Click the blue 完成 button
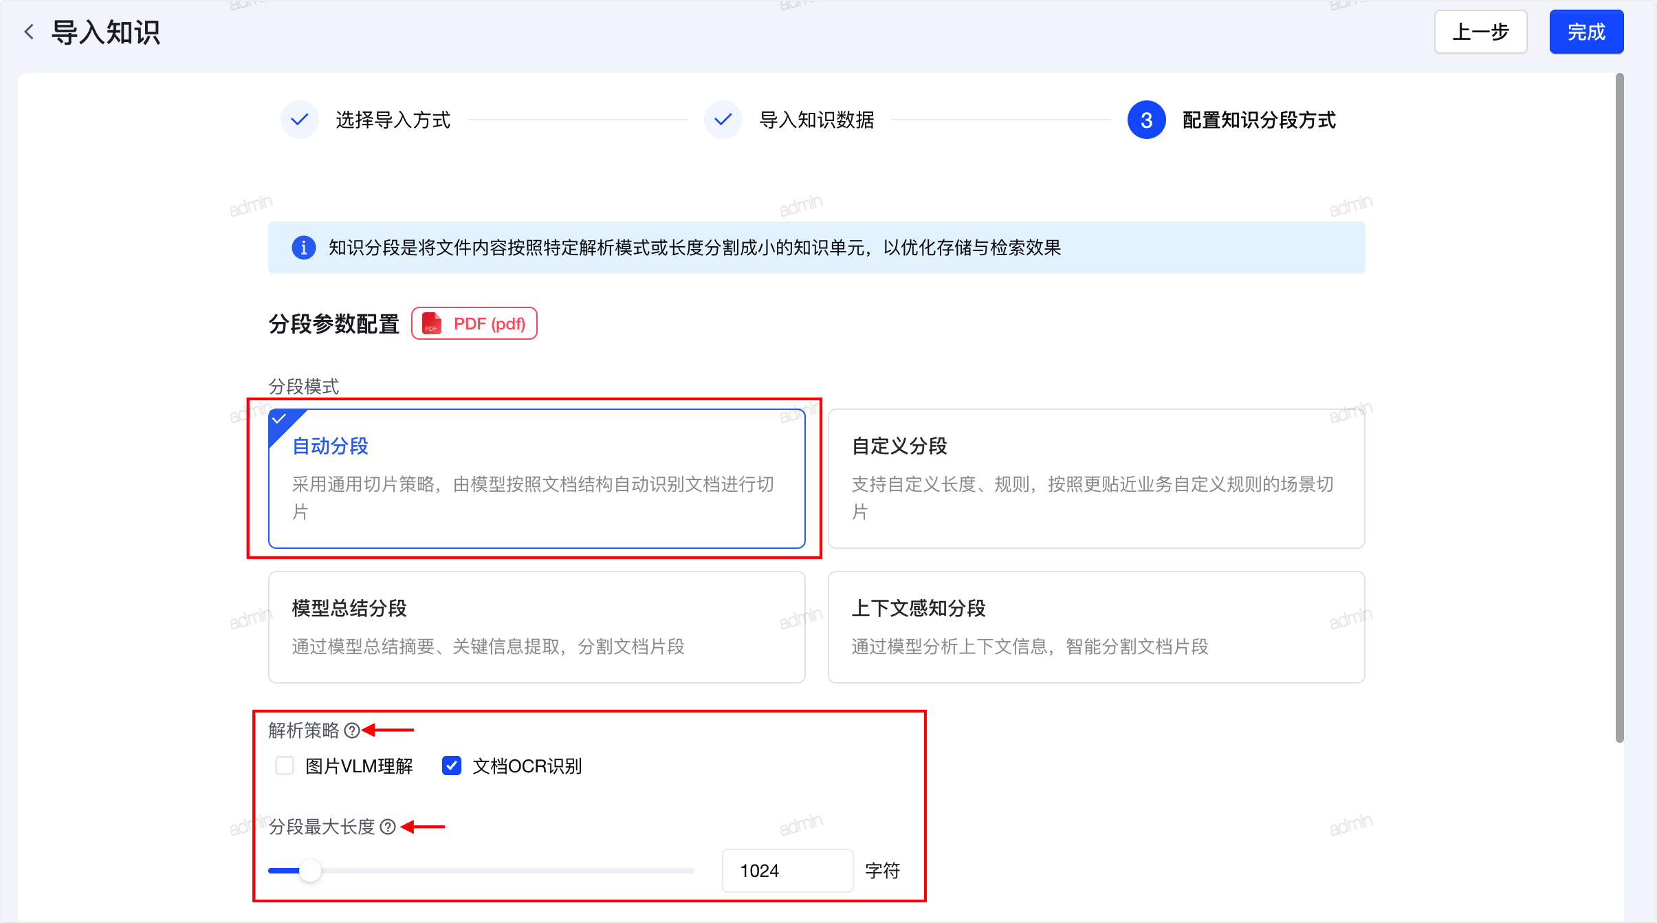 pyautogui.click(x=1586, y=32)
